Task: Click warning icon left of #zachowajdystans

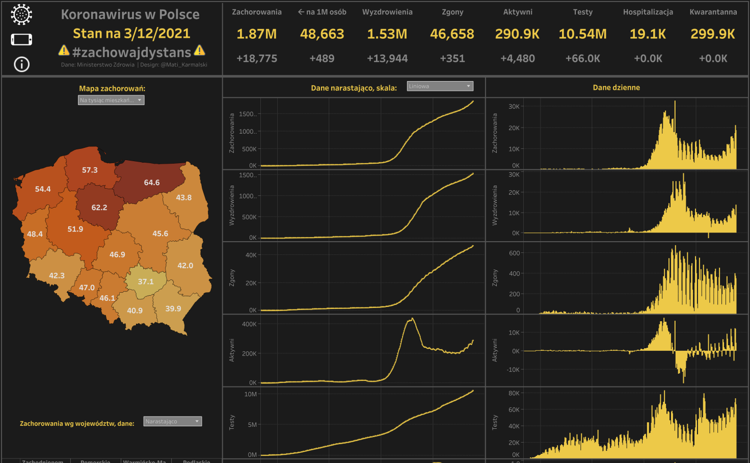Action: (x=64, y=50)
